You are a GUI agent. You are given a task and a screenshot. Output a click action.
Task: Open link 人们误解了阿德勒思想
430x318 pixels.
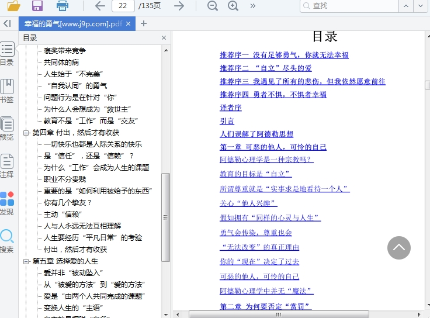click(256, 134)
